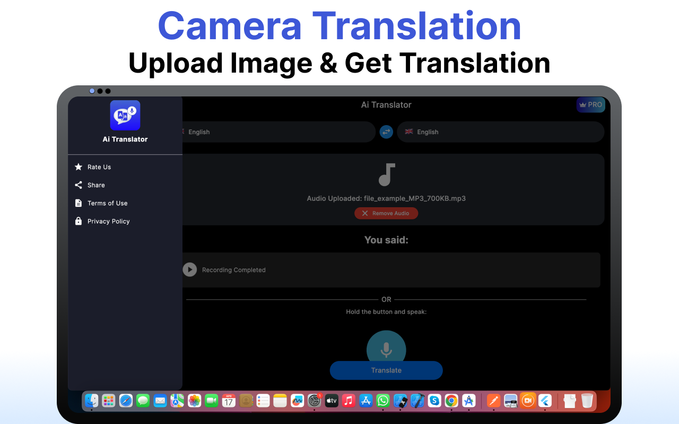Open Apple TV from the dock
Viewport: 679px width, 424px height.
pyautogui.click(x=332, y=401)
